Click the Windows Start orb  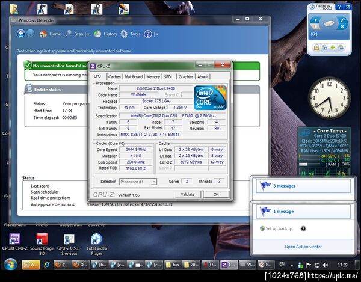pos(10,265)
